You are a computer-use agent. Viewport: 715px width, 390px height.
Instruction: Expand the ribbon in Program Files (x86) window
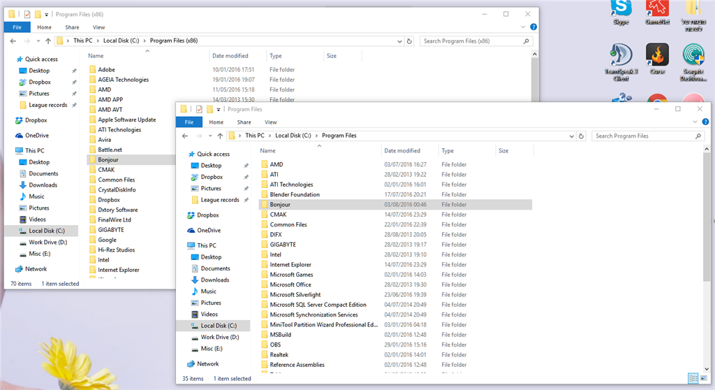click(x=523, y=27)
